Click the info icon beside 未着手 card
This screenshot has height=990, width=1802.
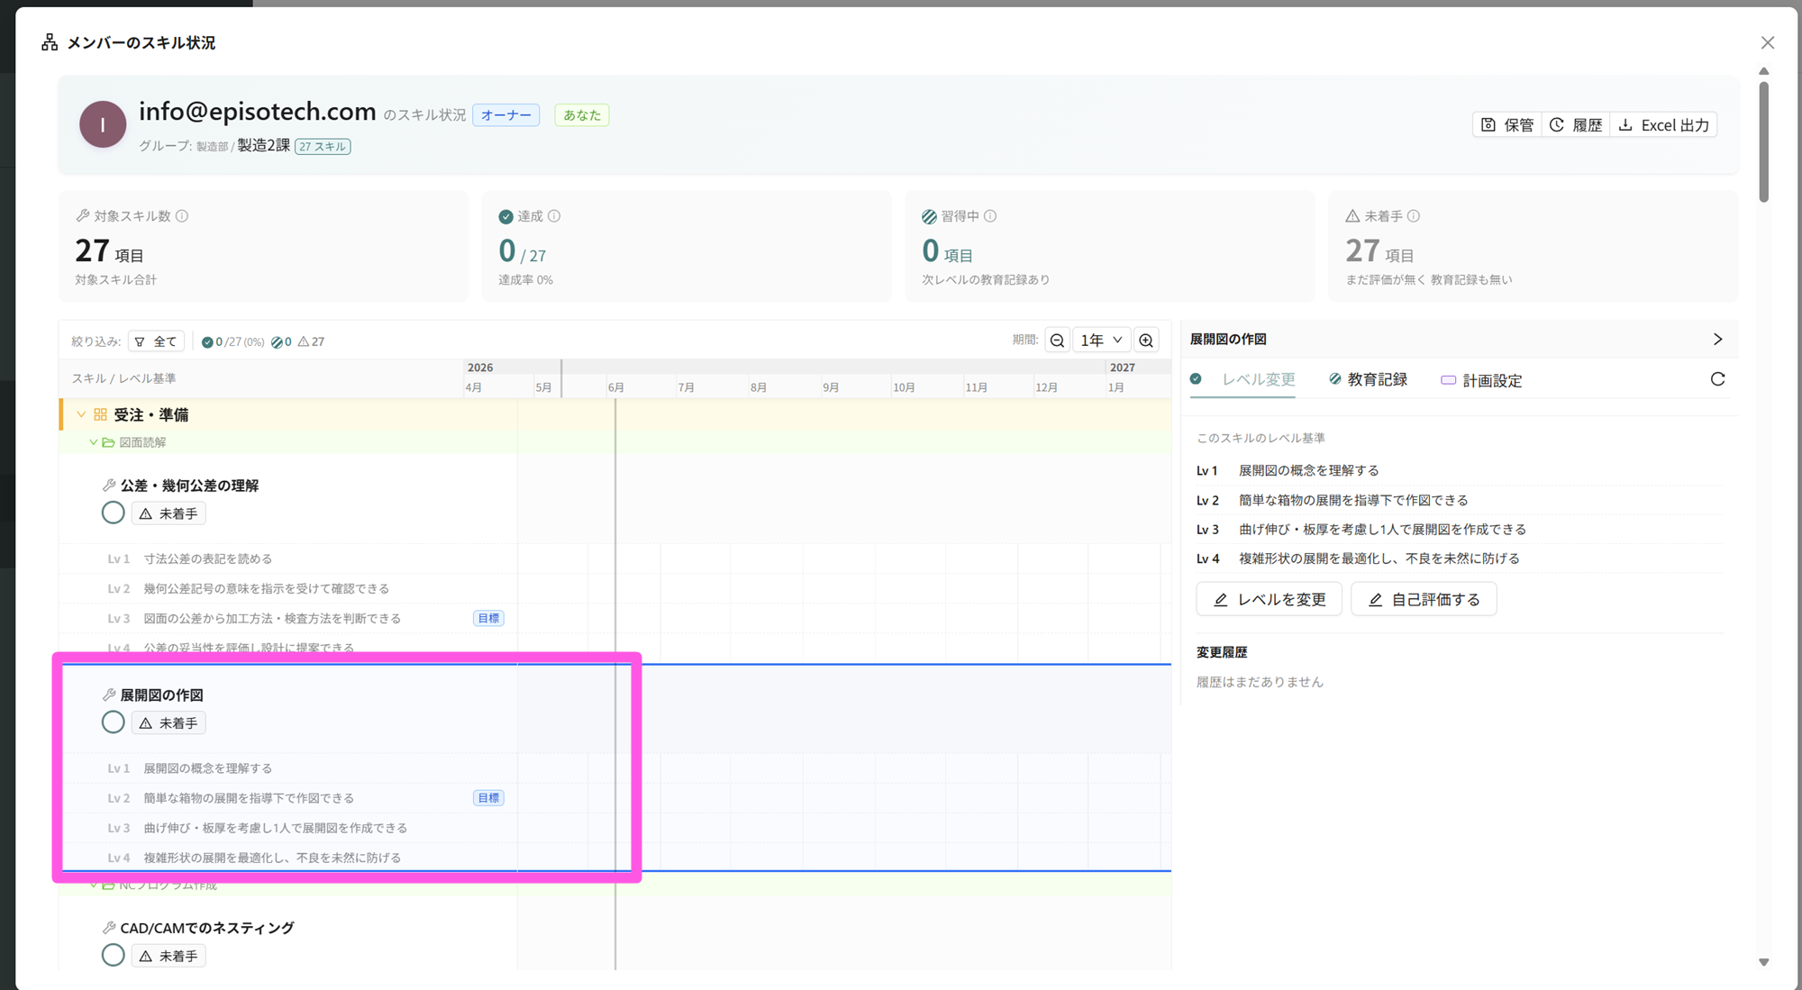pyautogui.click(x=1414, y=216)
